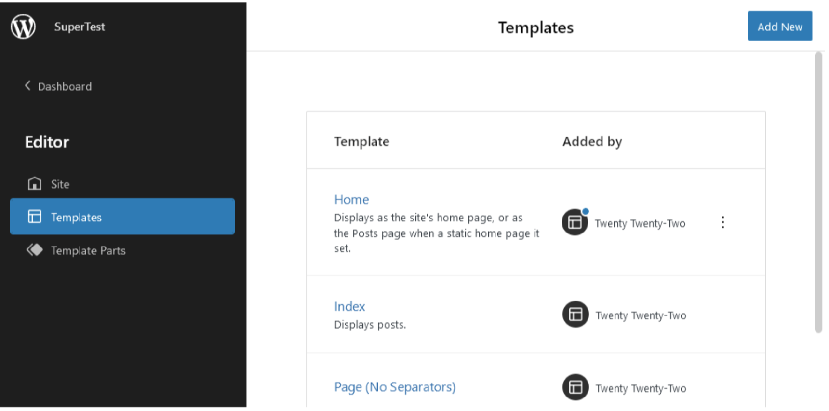
Task: Click the WordPress logo icon
Action: click(23, 27)
